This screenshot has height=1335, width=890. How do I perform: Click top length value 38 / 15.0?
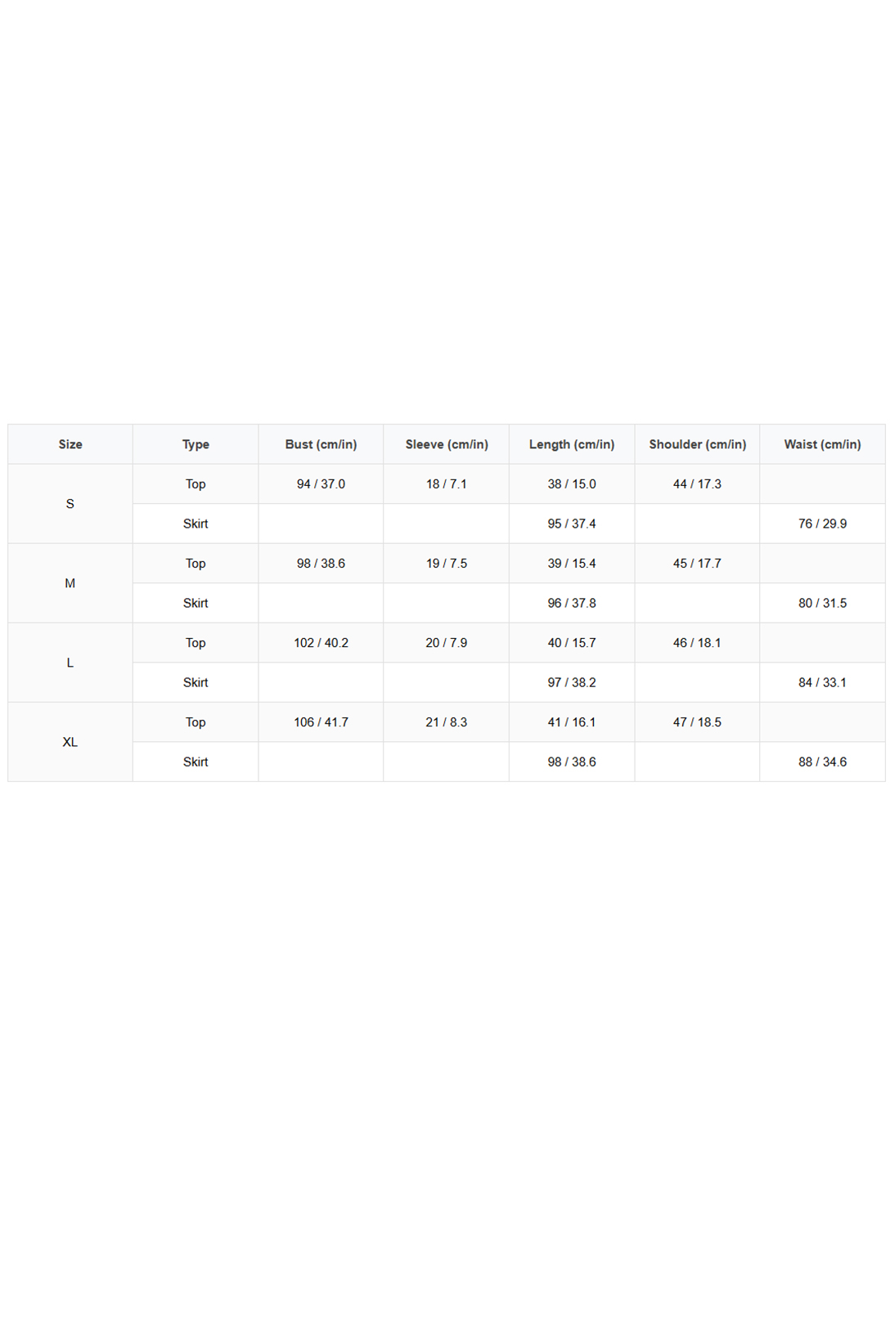coord(572,484)
